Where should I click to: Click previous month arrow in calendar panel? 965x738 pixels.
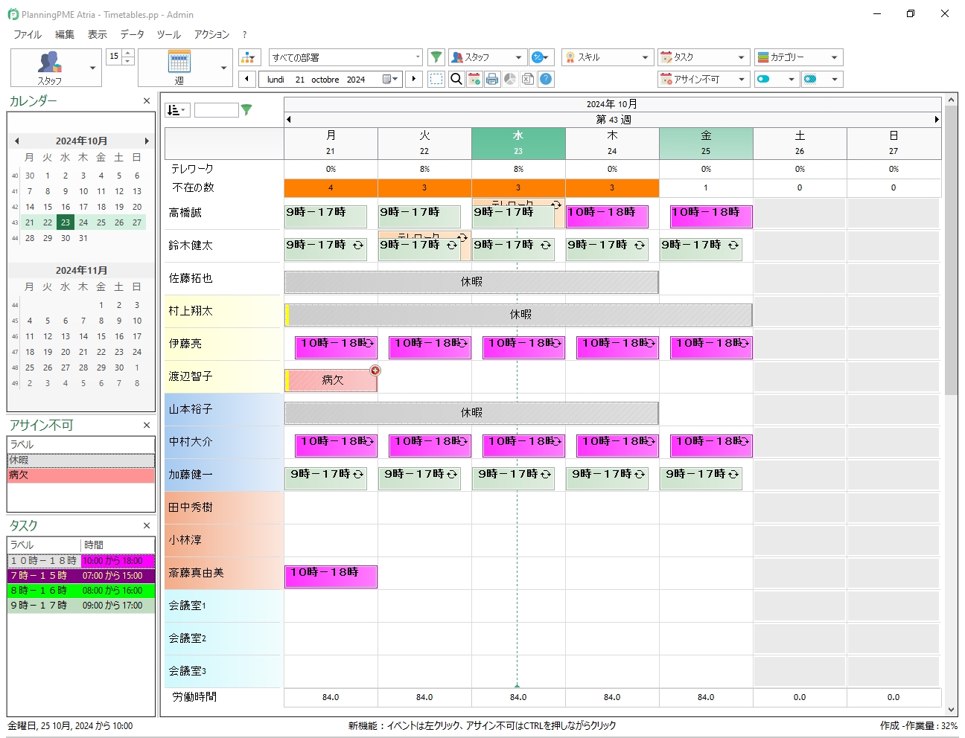click(x=16, y=141)
